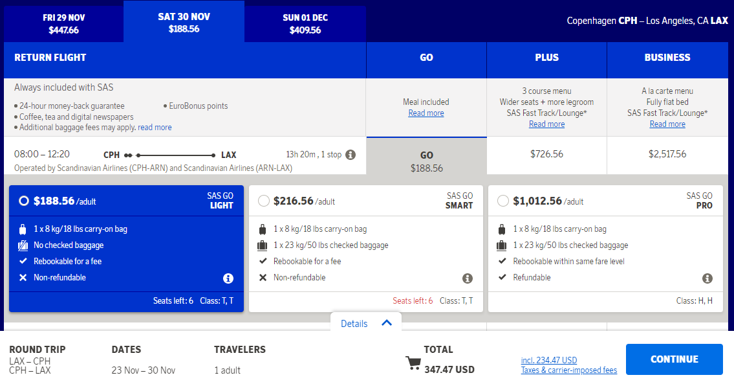The width and height of the screenshot is (734, 384).
Task: Open Taxes & carrier-imposed fees link
Action: coord(568,370)
